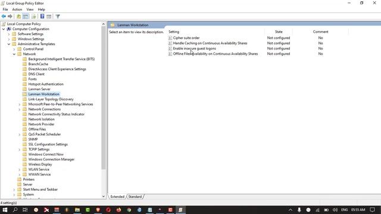Image resolution: width=381 pixels, height=214 pixels.
Task: Open the Action menu
Action: point(17,10)
